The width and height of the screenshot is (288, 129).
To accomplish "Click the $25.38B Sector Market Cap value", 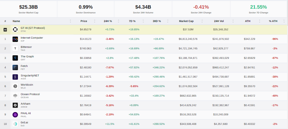I will [28, 7].
